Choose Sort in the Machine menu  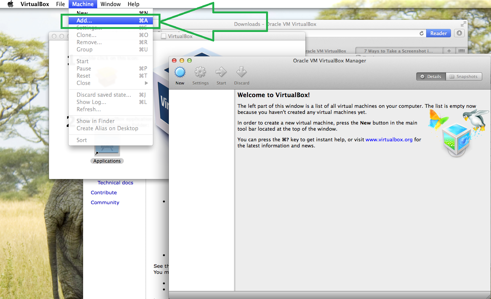tap(111, 140)
